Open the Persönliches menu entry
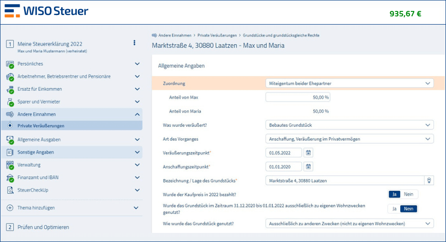The height and width of the screenshot is (242, 446). 72,64
